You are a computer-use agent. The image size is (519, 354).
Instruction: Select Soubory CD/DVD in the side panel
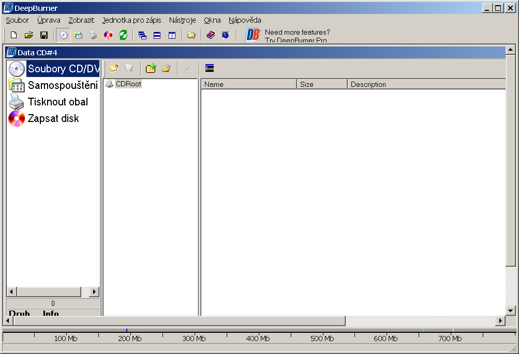[x=53, y=69]
